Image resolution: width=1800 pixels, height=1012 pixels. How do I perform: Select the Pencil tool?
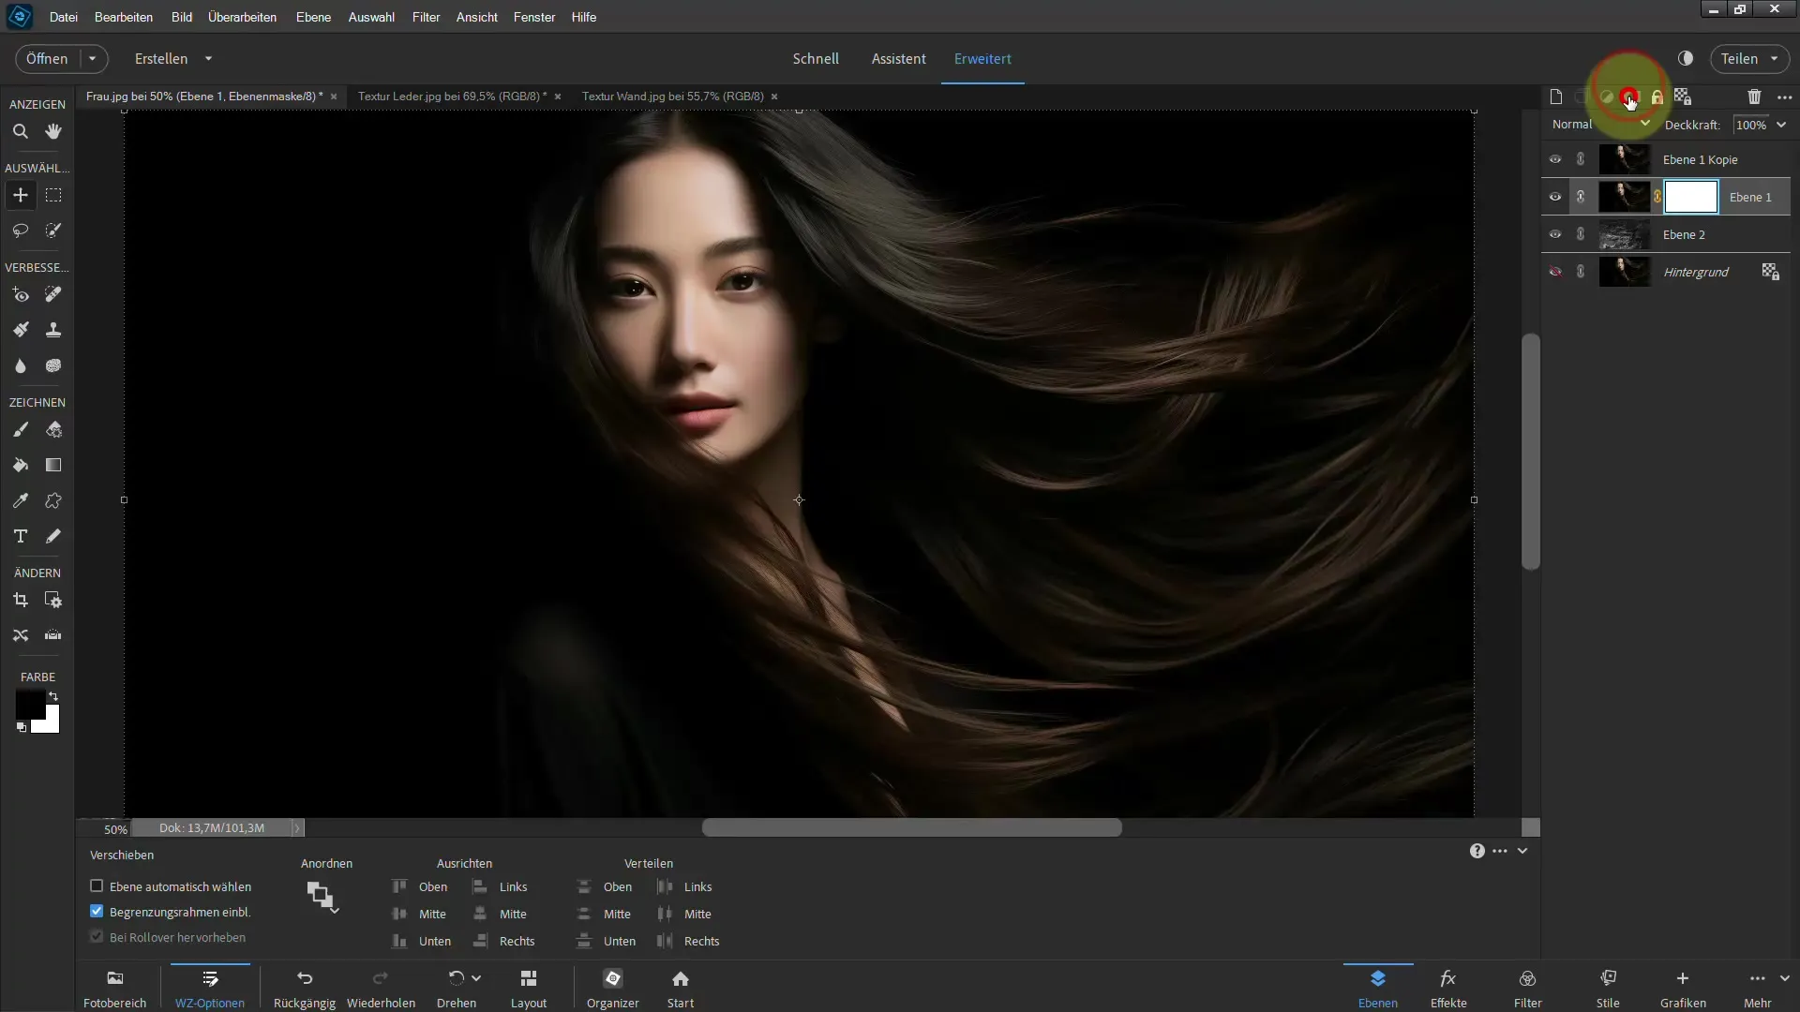53,537
